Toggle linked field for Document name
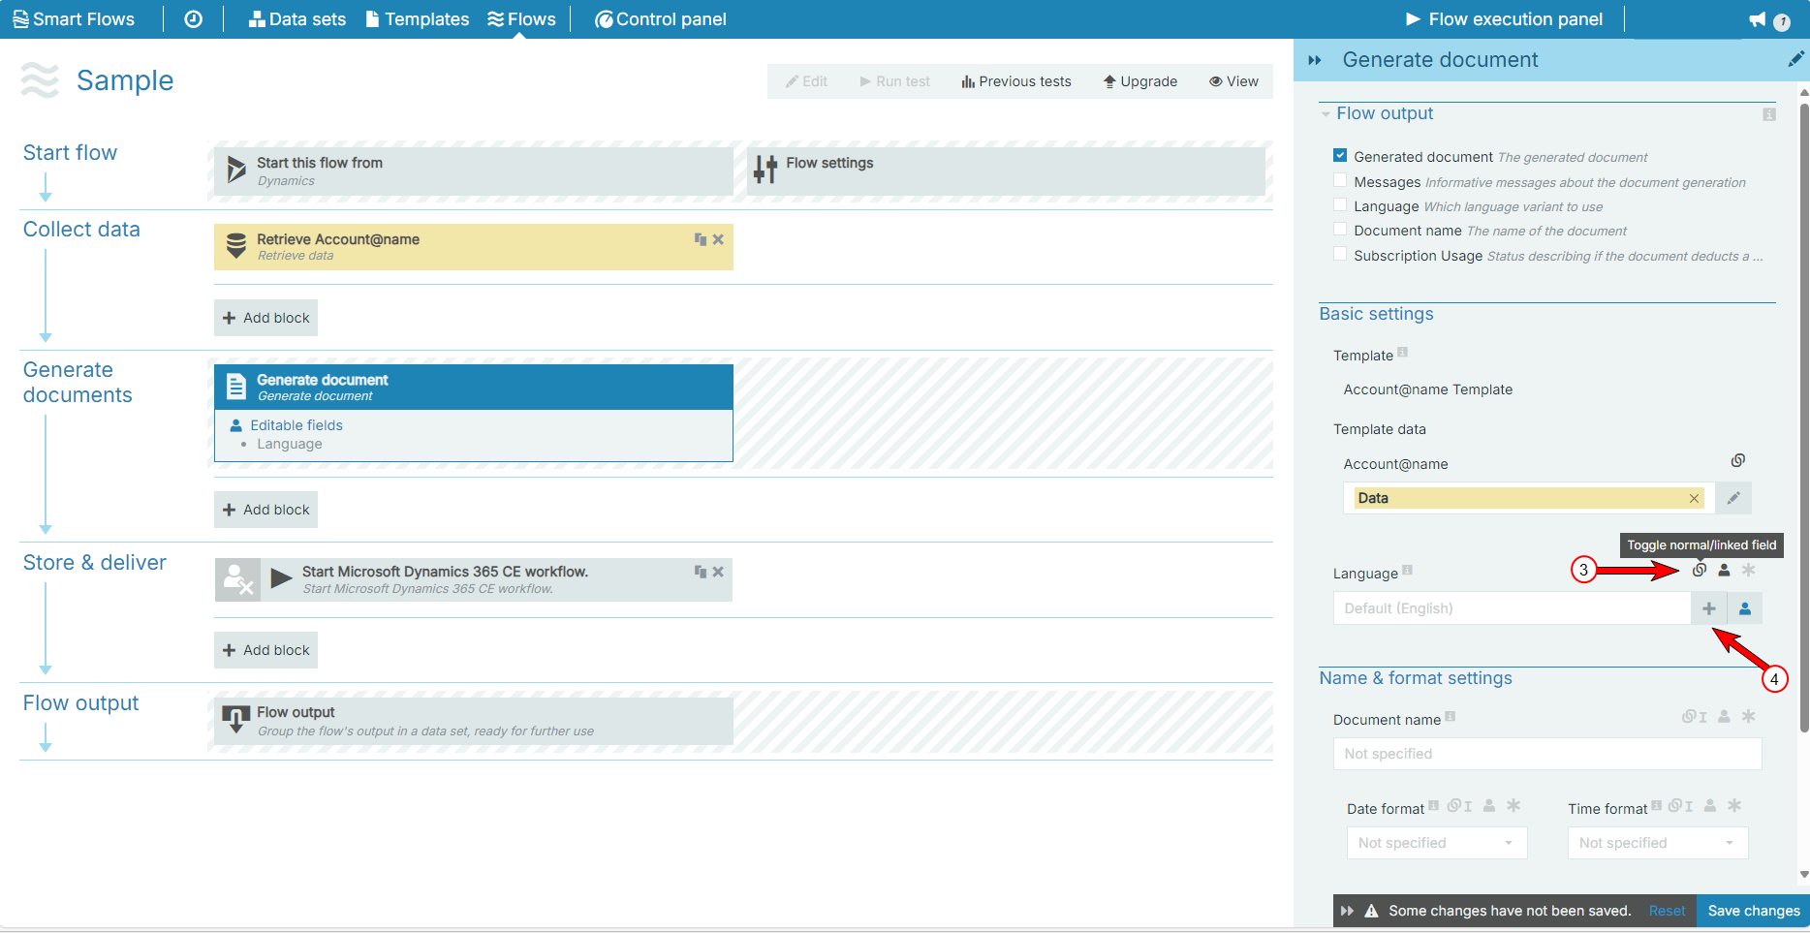This screenshot has width=1810, height=933. pos(1695,717)
